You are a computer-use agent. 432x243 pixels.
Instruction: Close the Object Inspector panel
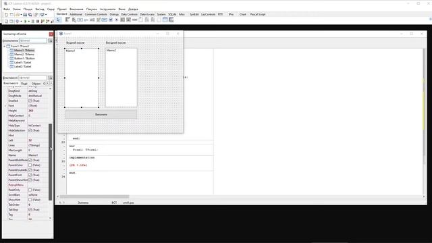pos(51,34)
